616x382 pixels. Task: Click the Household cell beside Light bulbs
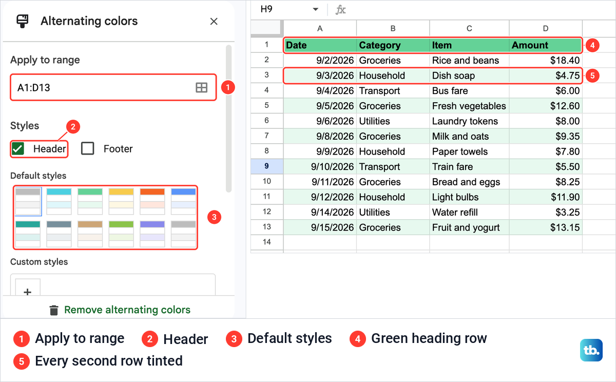(x=393, y=197)
